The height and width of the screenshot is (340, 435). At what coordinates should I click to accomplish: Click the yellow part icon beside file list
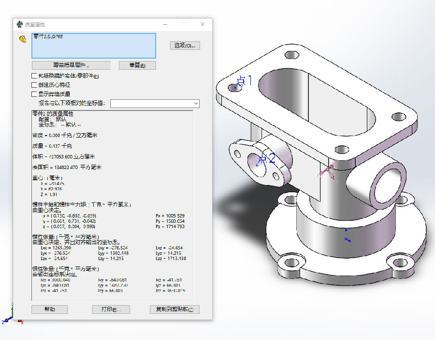[x=22, y=39]
